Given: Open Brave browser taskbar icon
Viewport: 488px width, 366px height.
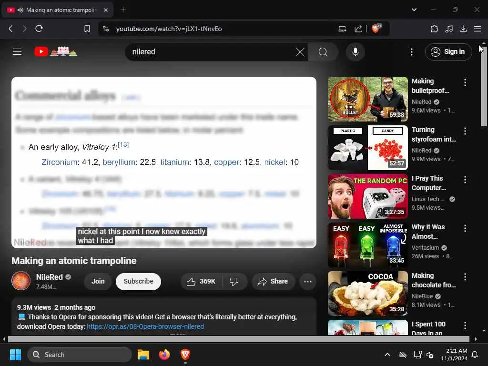Looking at the screenshot, I should (185, 354).
